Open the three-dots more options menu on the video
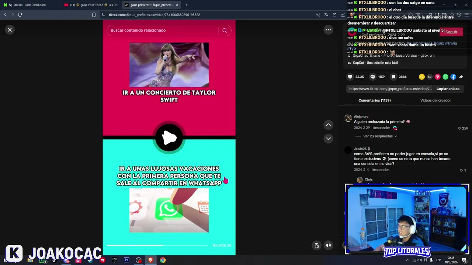This screenshot has width=472, height=265. [x=328, y=30]
